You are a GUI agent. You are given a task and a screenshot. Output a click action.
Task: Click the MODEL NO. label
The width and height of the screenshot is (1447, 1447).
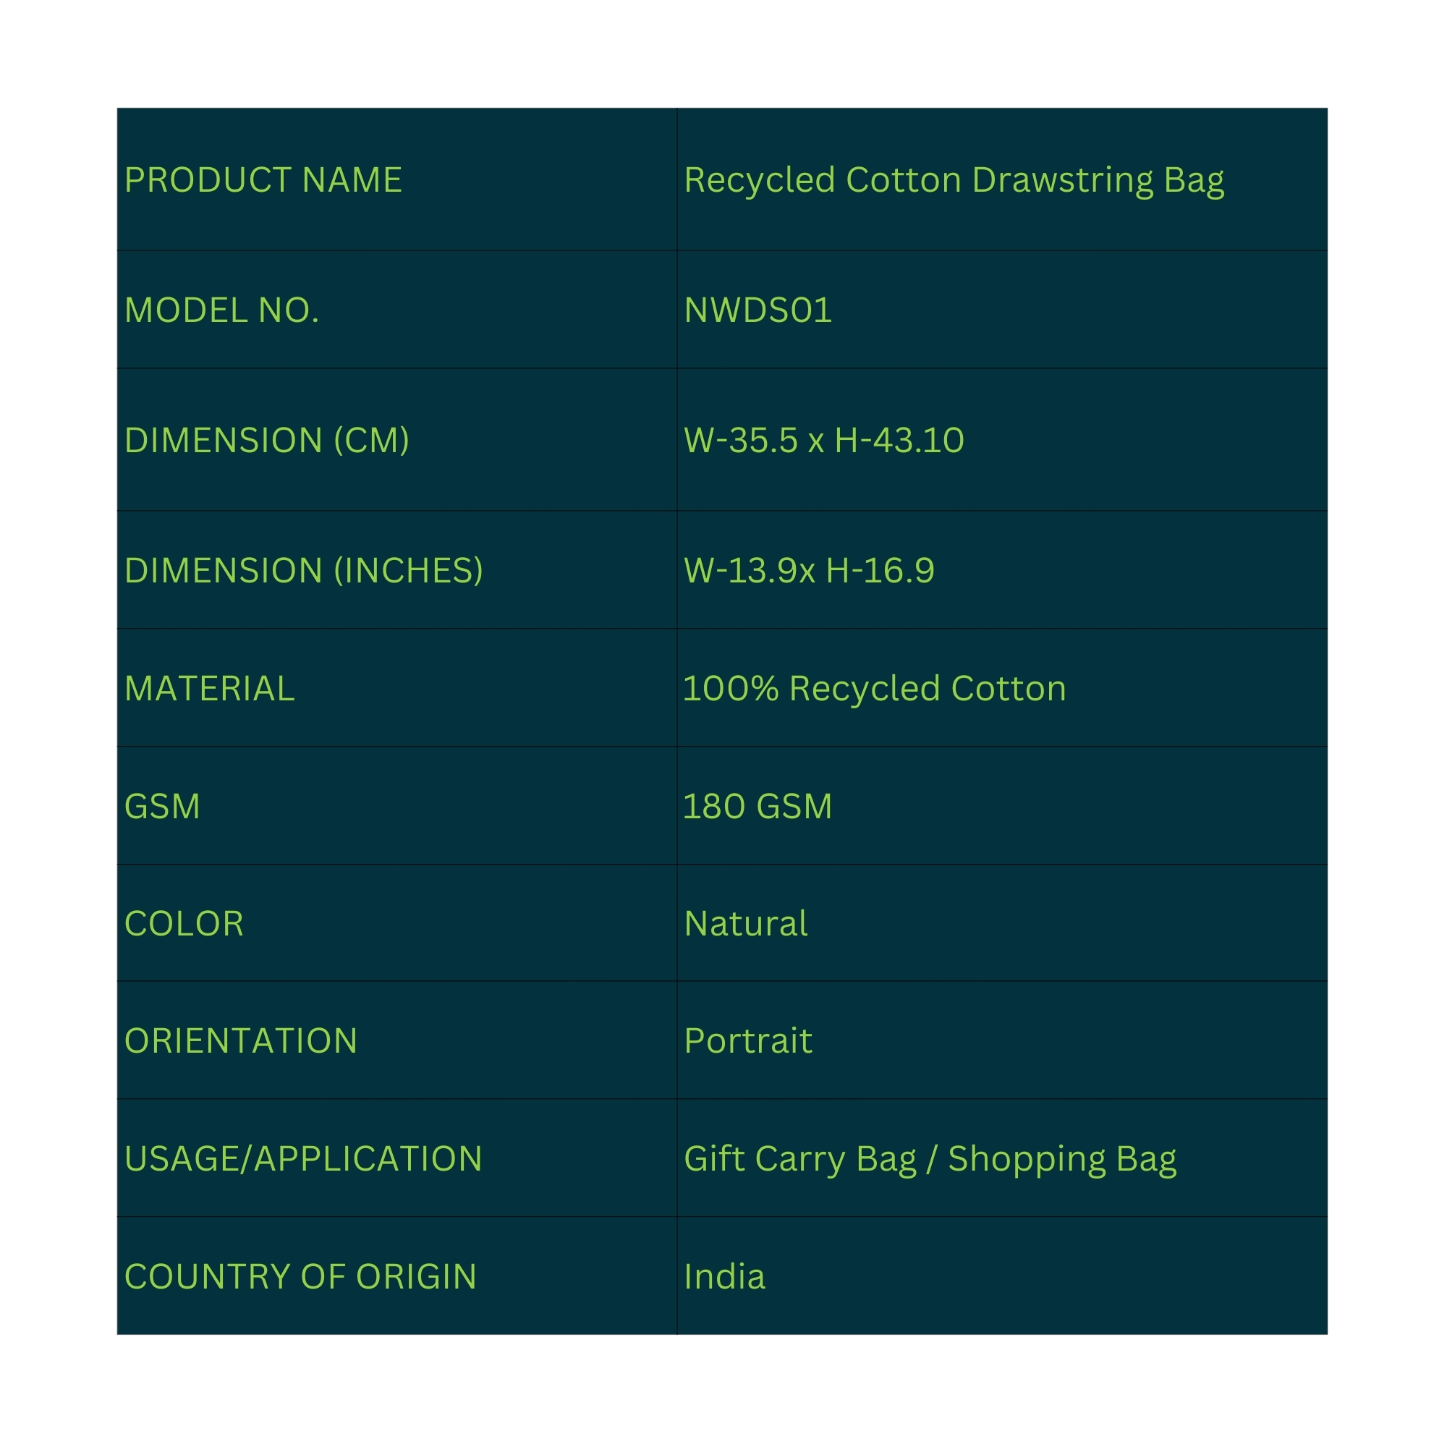(x=221, y=310)
